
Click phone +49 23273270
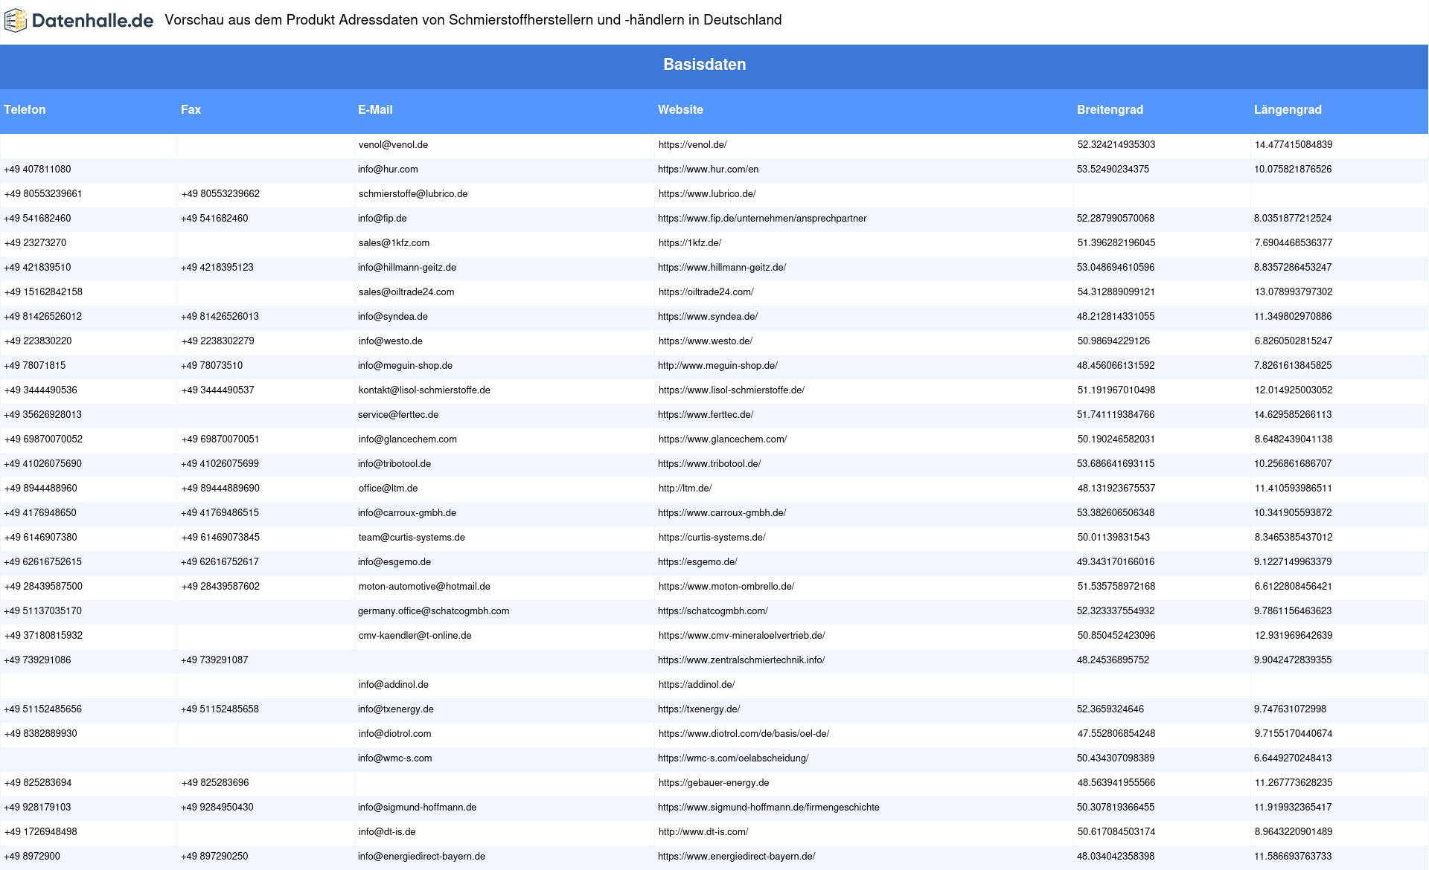[x=35, y=243]
